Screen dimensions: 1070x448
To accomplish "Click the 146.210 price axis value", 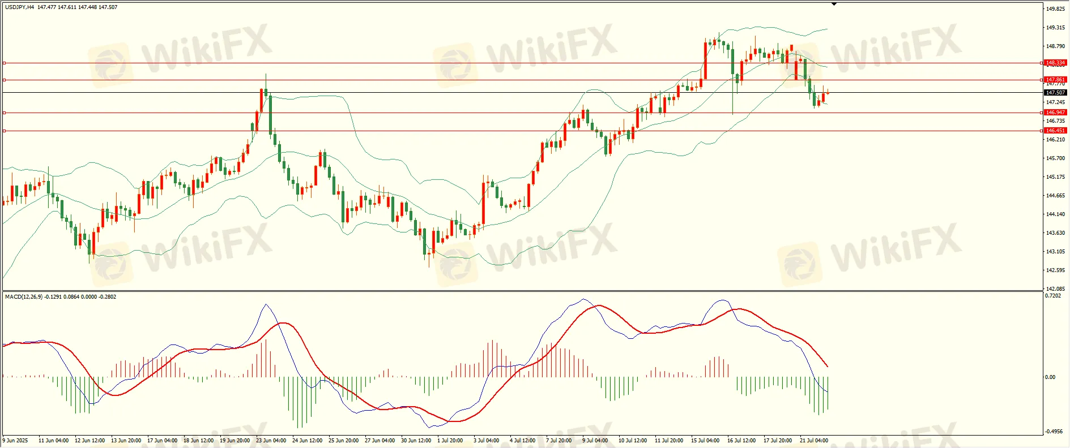I will pos(1055,140).
